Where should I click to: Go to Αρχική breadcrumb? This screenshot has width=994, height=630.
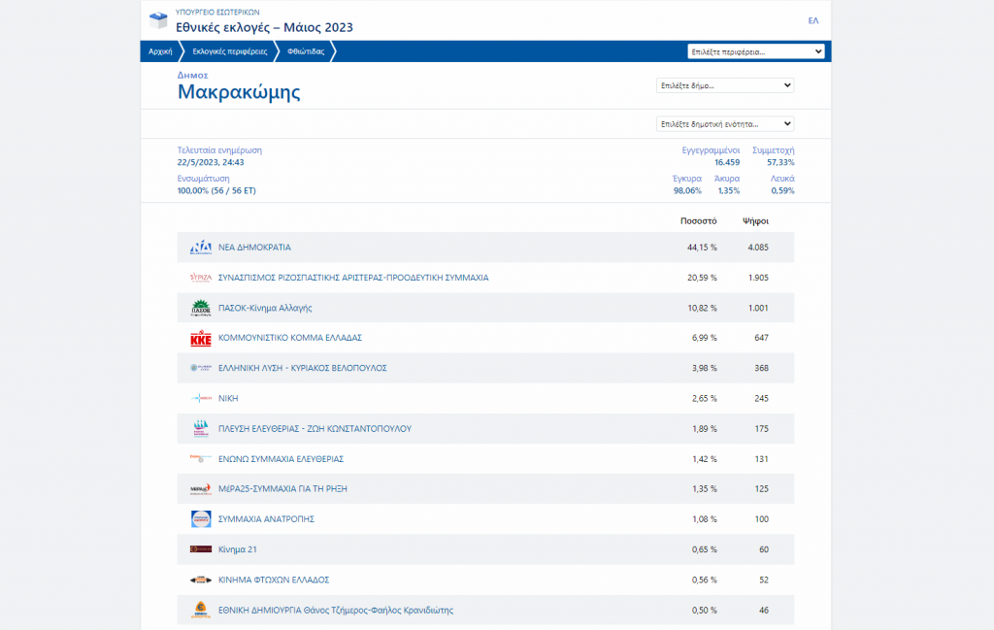(x=160, y=51)
